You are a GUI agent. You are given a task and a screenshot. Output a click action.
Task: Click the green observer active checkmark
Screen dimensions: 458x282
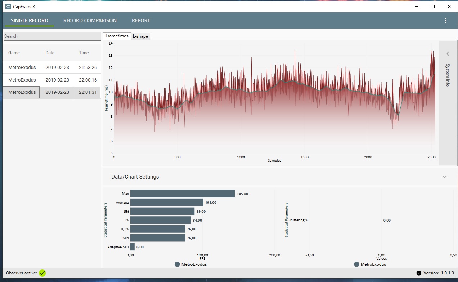pyautogui.click(x=42, y=273)
